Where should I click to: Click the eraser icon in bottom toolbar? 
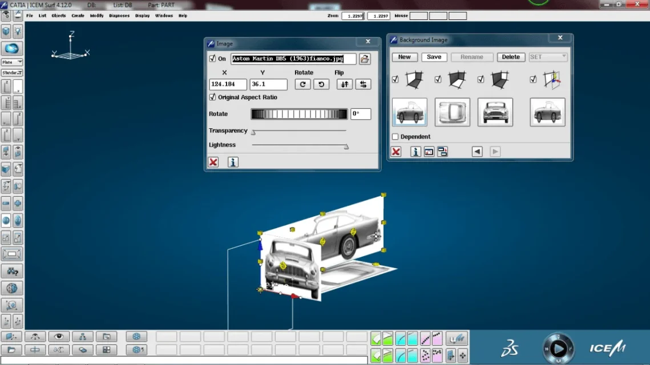(83, 350)
